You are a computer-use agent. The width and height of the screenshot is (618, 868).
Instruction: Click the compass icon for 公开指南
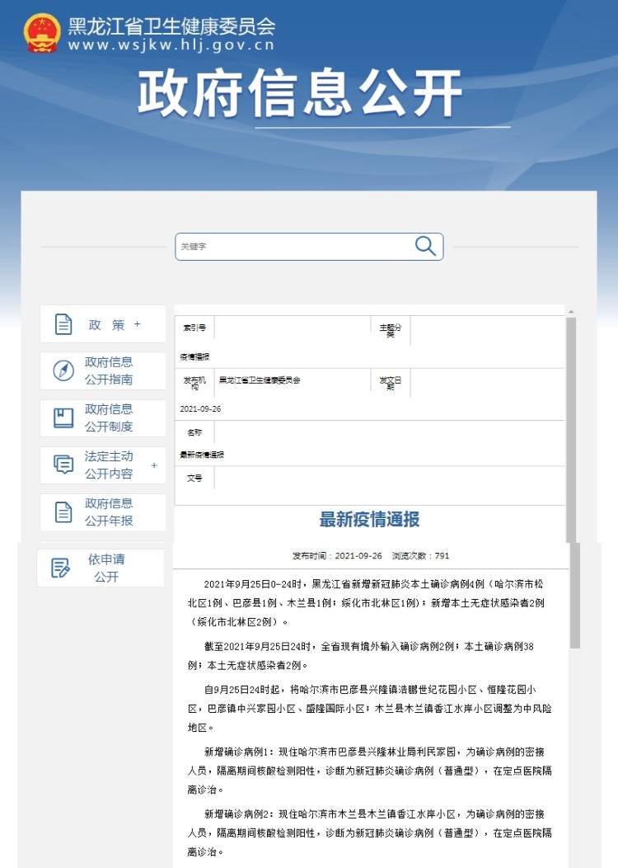tap(63, 370)
